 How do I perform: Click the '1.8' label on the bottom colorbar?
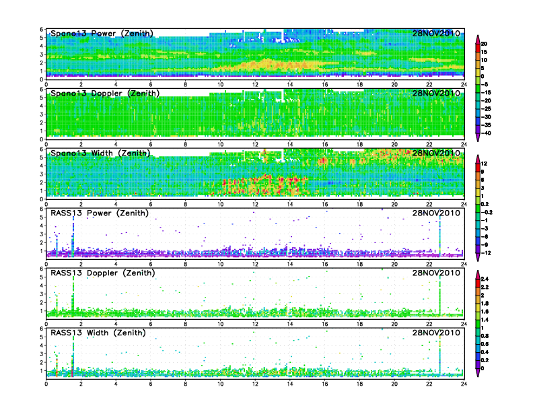tap(485, 303)
